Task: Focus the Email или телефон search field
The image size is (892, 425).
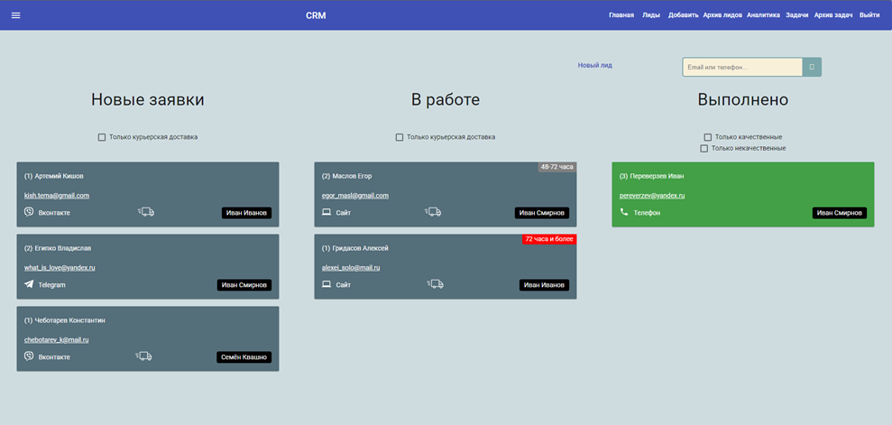Action: click(x=742, y=67)
